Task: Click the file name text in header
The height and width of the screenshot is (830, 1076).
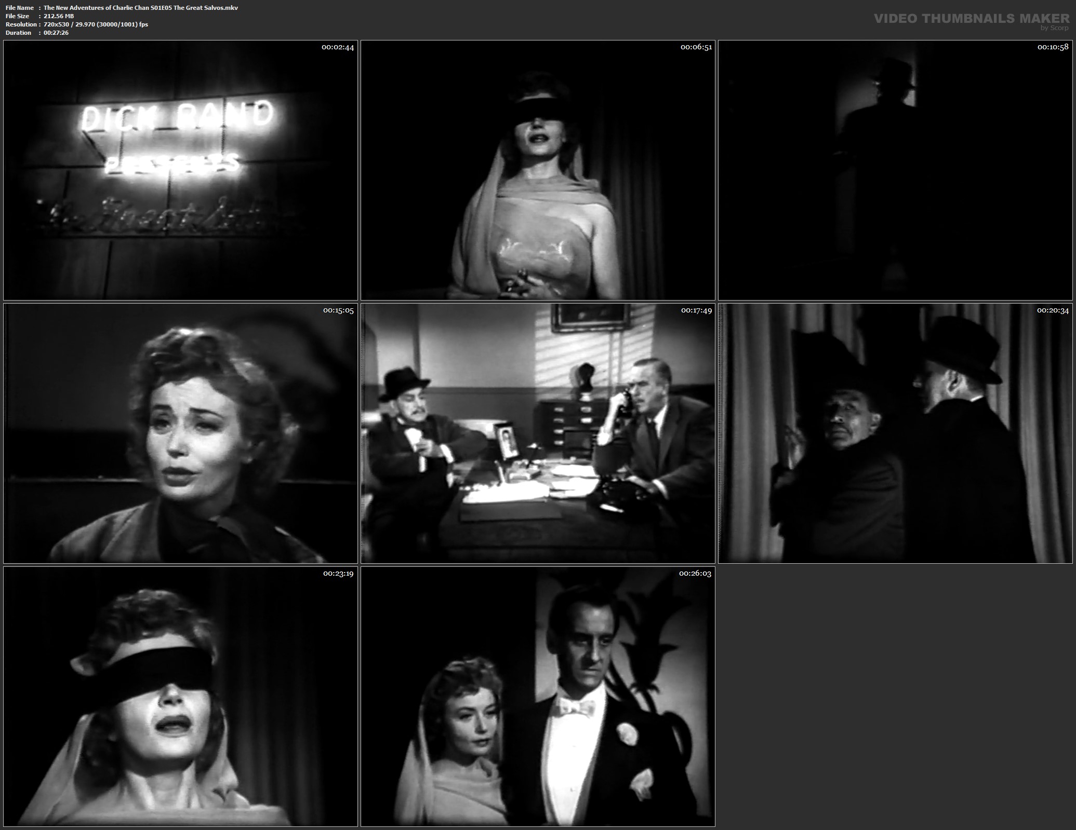Action: tap(140, 8)
